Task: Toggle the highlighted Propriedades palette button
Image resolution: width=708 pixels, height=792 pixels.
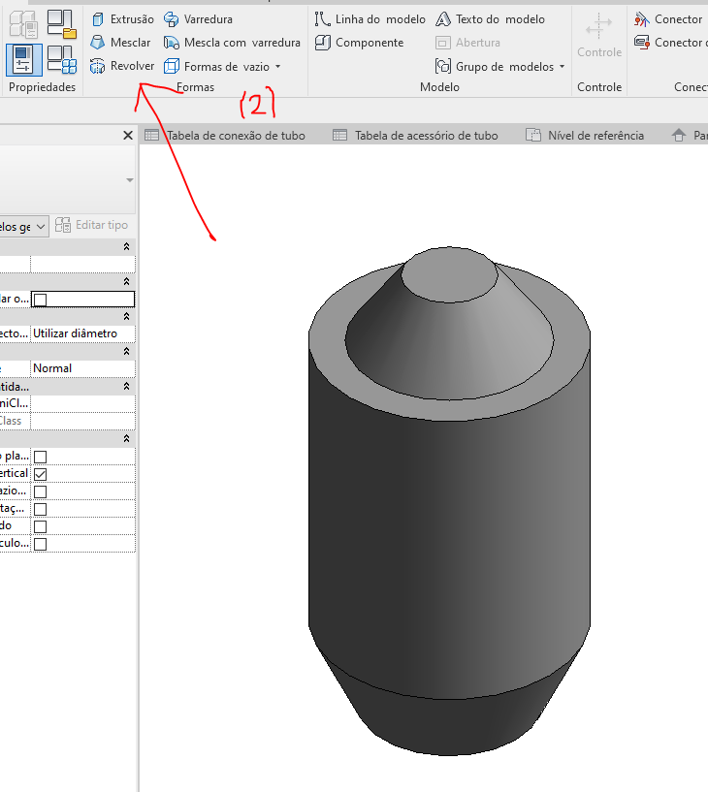Action: tap(23, 60)
